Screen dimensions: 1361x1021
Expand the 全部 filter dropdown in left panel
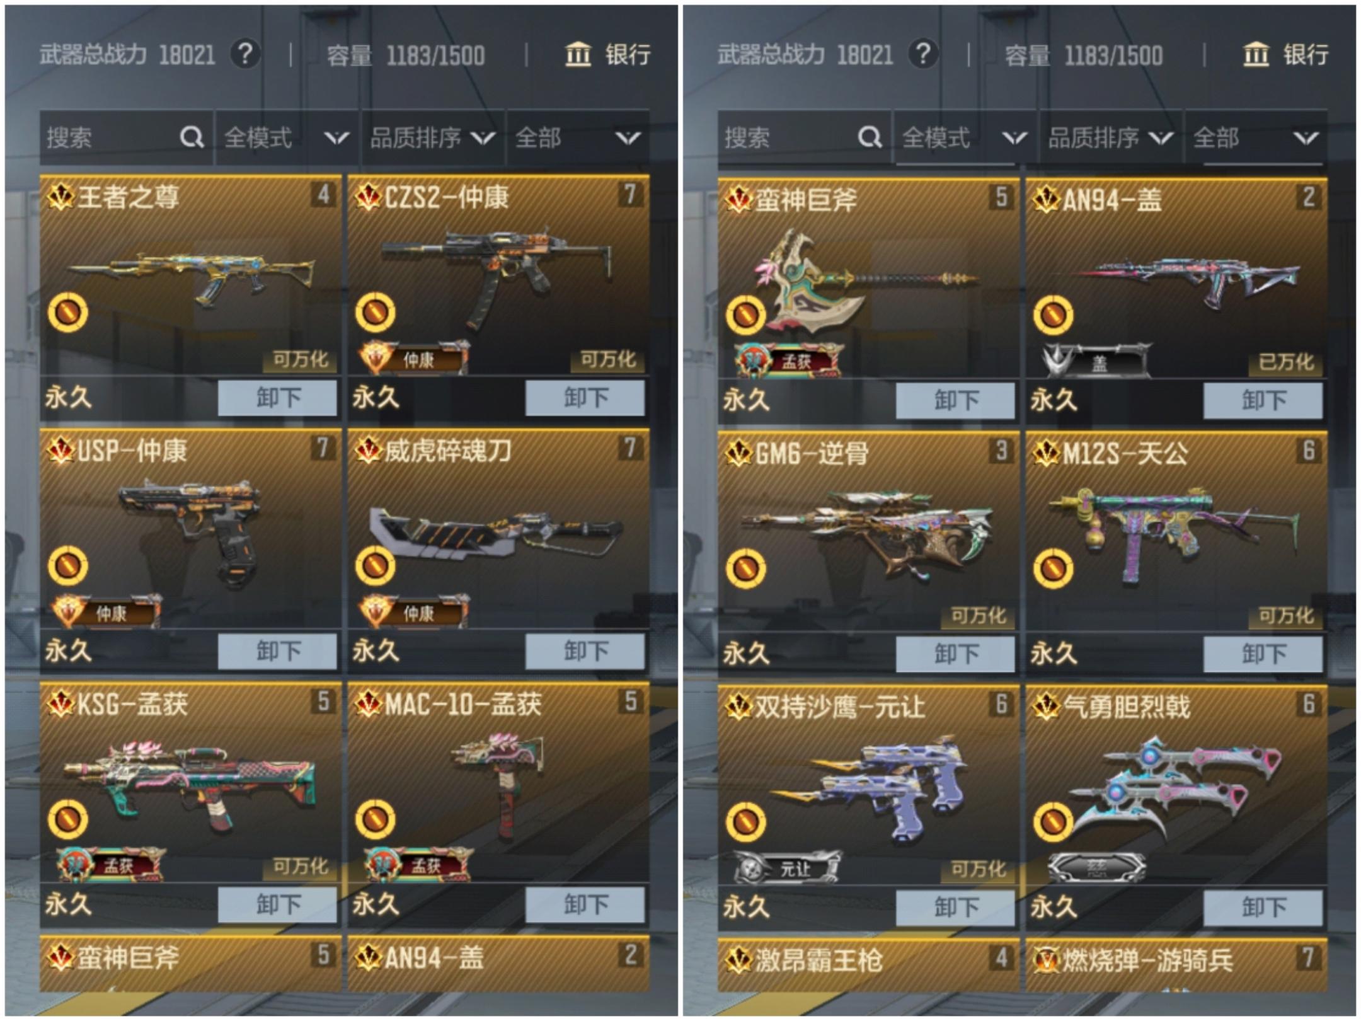577,137
